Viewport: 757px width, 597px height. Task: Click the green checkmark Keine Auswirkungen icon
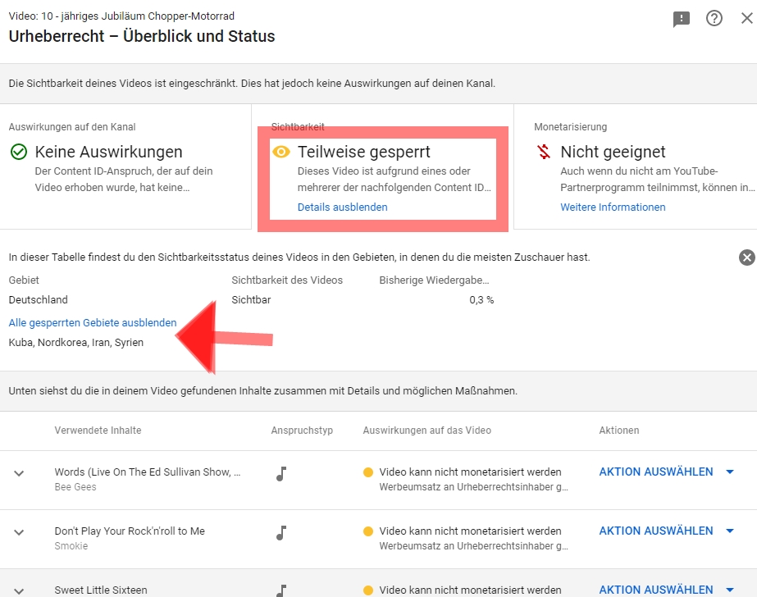[19, 152]
